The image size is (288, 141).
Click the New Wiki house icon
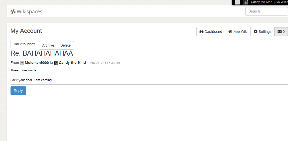tap(230, 31)
